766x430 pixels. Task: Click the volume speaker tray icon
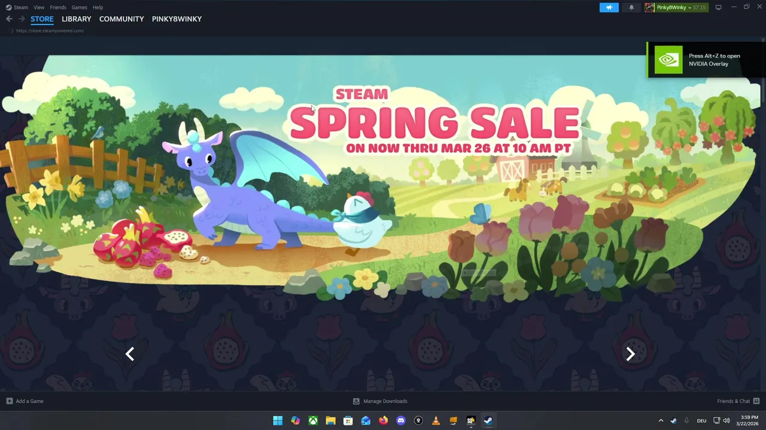[x=727, y=420]
